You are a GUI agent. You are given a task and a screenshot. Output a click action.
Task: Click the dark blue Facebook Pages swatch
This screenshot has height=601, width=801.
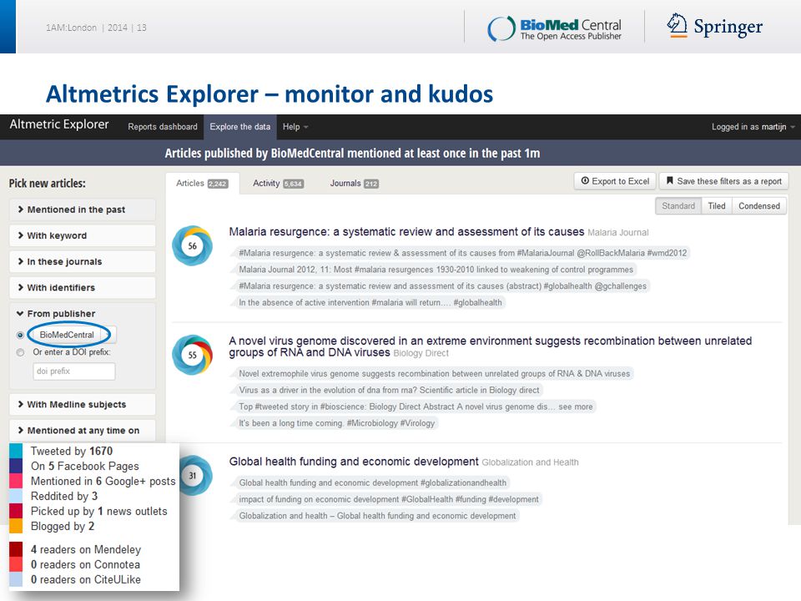(x=16, y=466)
